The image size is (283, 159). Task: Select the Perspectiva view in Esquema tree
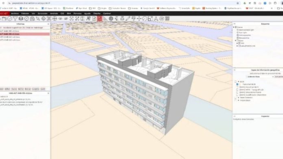pyautogui.click(x=244, y=38)
